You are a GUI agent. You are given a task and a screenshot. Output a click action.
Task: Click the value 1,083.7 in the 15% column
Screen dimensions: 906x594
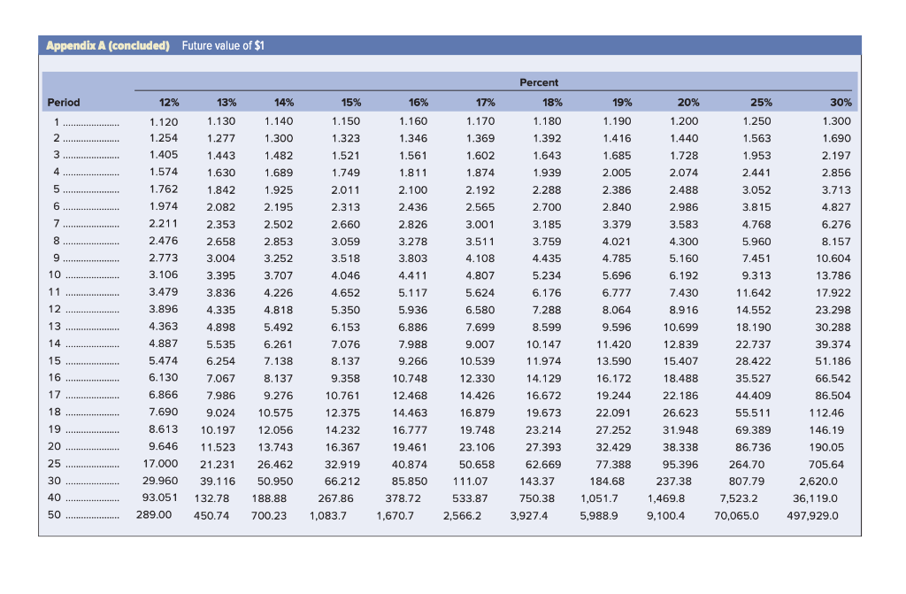[x=328, y=516]
